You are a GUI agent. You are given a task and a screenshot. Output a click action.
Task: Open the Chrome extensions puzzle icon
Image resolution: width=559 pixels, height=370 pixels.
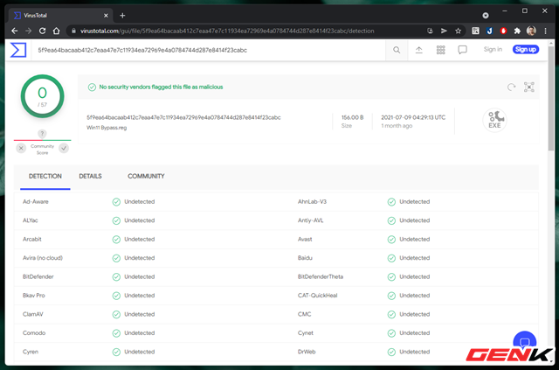click(x=517, y=31)
